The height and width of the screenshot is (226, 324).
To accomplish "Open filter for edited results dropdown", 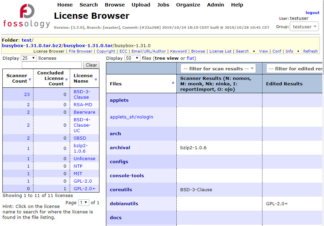I will coord(295,69).
